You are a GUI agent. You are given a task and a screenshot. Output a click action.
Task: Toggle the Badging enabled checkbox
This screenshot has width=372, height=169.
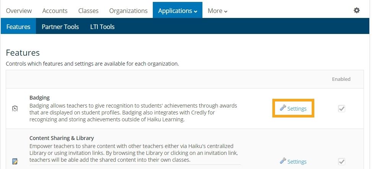tap(341, 109)
